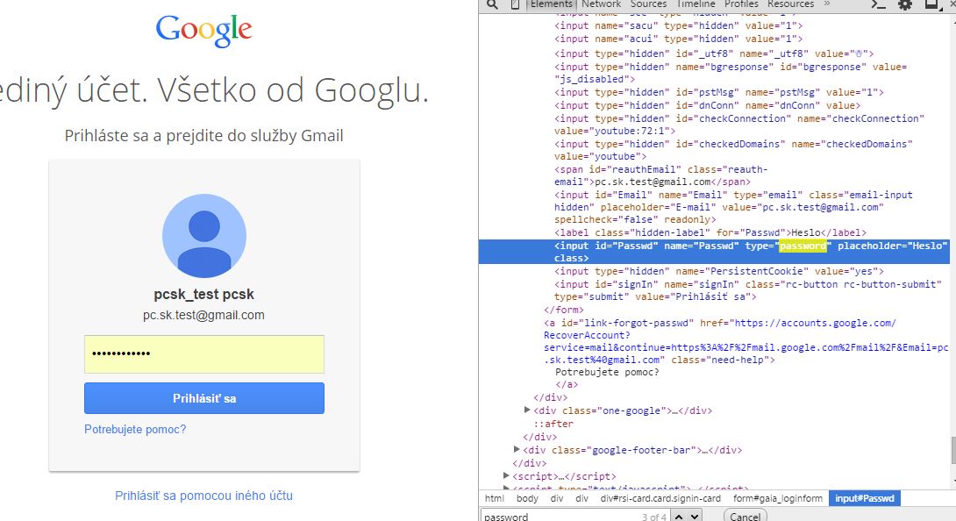Switch to the Elements tab
956x521 pixels.
click(x=551, y=4)
